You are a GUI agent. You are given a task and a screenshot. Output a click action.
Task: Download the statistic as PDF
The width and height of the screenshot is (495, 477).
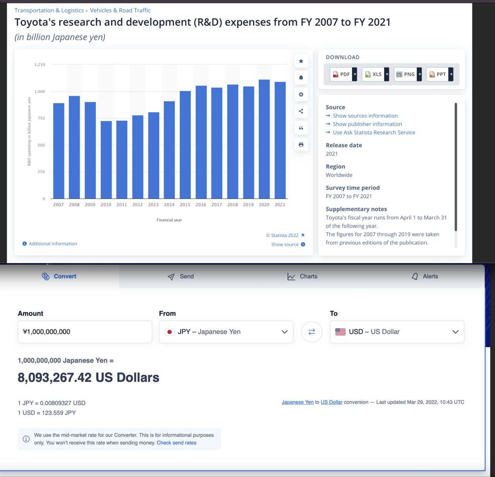[343, 74]
